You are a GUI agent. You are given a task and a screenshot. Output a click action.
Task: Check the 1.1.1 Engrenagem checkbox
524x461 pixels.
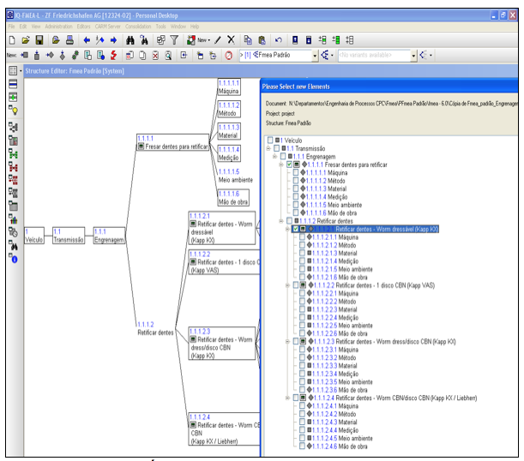tap(283, 156)
